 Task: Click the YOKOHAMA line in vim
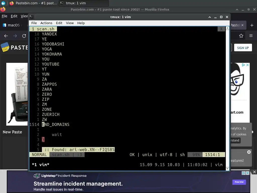point(52,54)
